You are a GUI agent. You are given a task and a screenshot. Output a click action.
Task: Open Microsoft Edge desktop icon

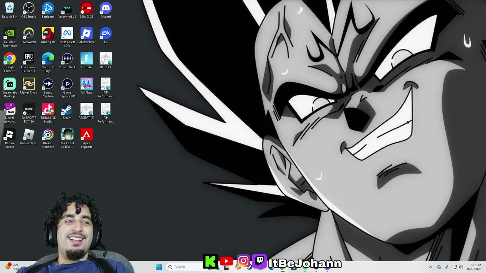click(x=48, y=63)
